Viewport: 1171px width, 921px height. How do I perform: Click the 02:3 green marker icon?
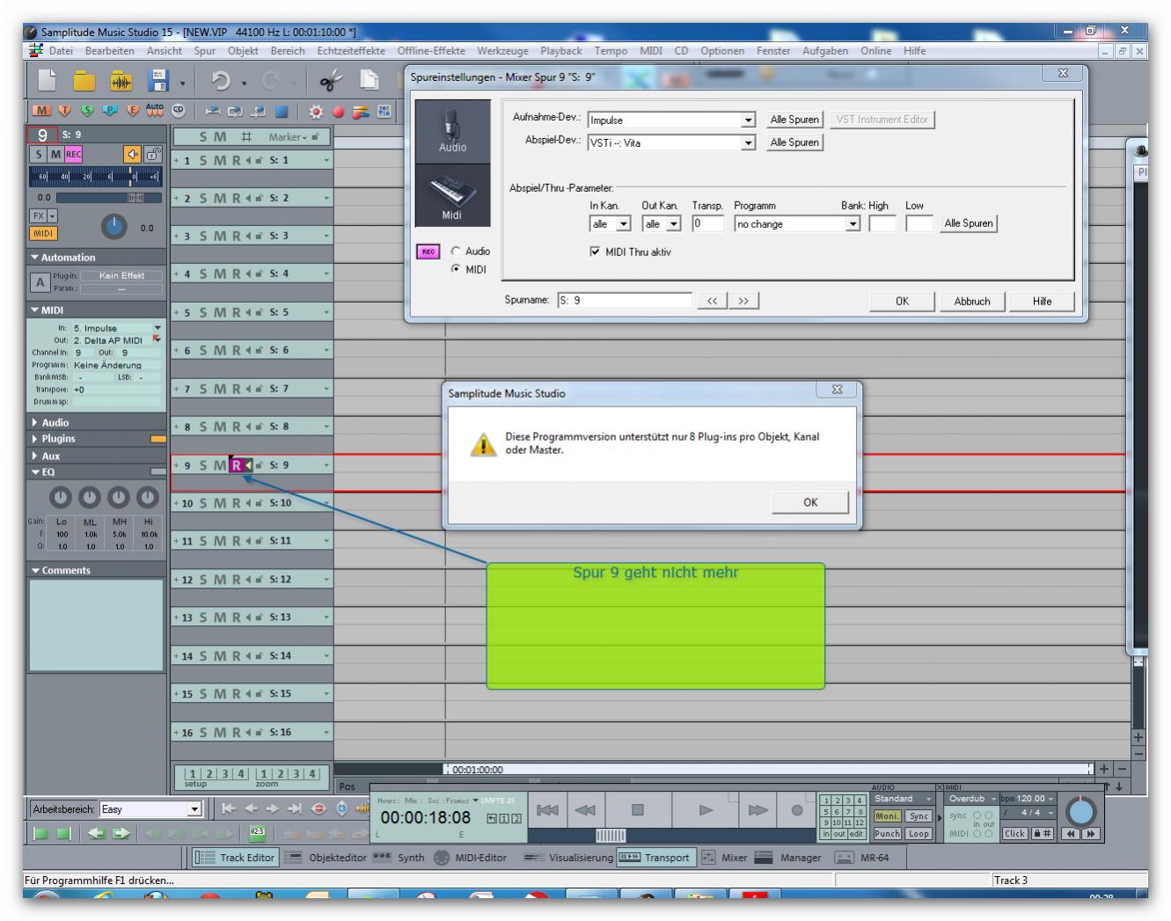pos(257,832)
